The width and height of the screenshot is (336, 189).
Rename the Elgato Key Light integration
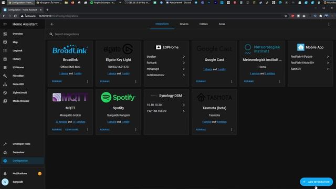(x=105, y=81)
